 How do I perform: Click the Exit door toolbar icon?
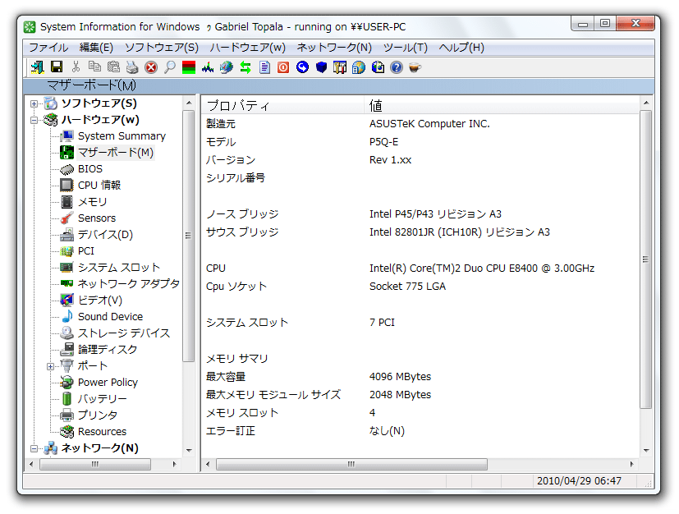(x=37, y=67)
